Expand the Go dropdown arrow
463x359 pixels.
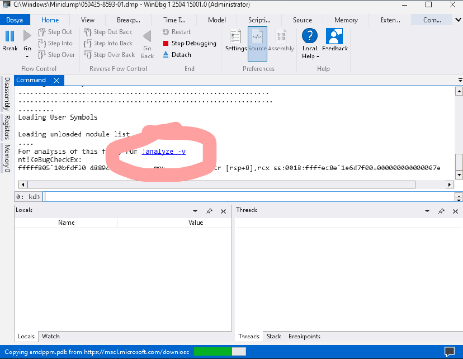(27, 56)
